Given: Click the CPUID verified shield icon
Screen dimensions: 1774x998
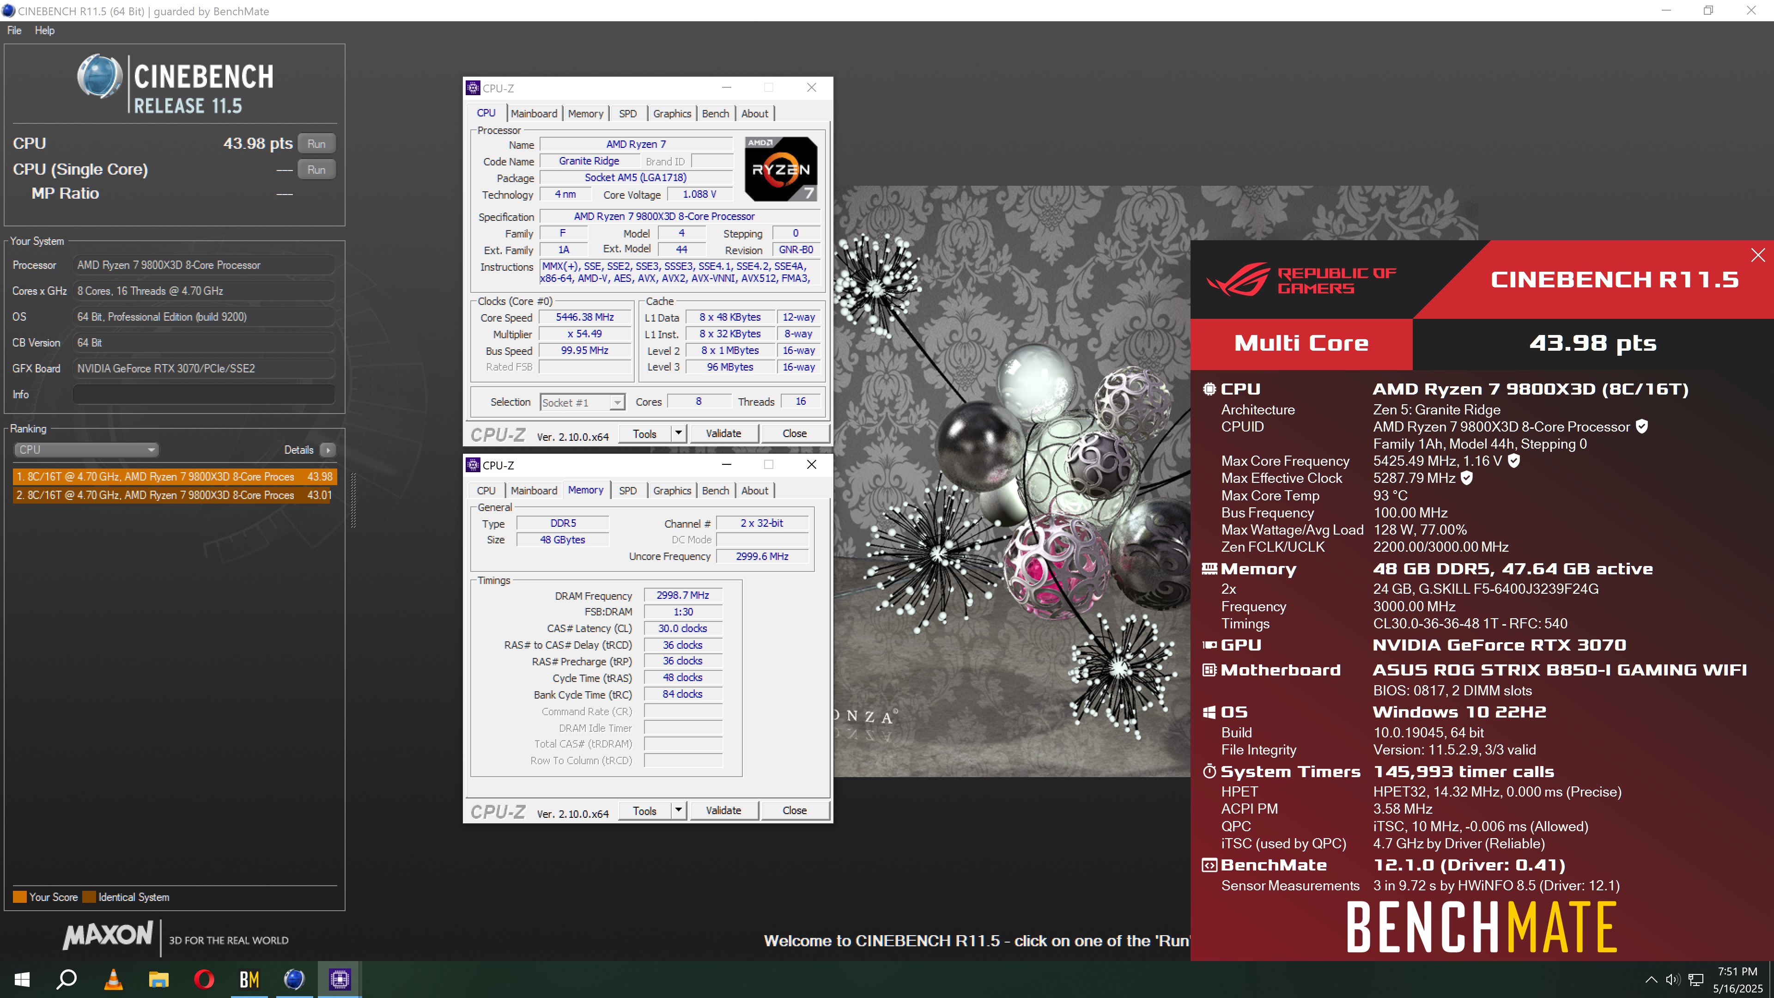Looking at the screenshot, I should coord(1642,426).
